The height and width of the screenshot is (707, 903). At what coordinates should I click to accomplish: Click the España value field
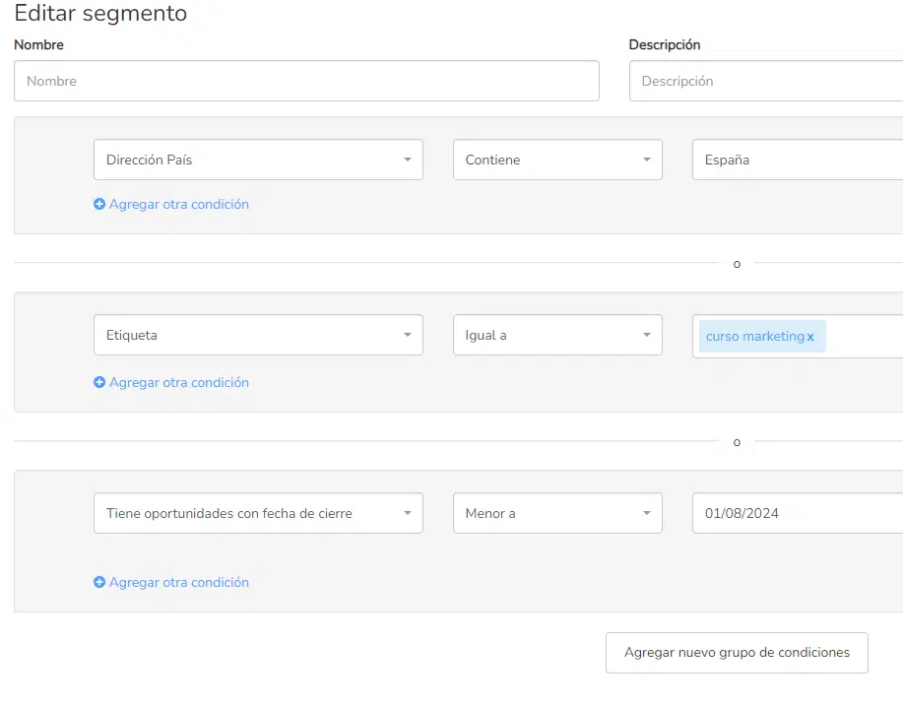798,160
